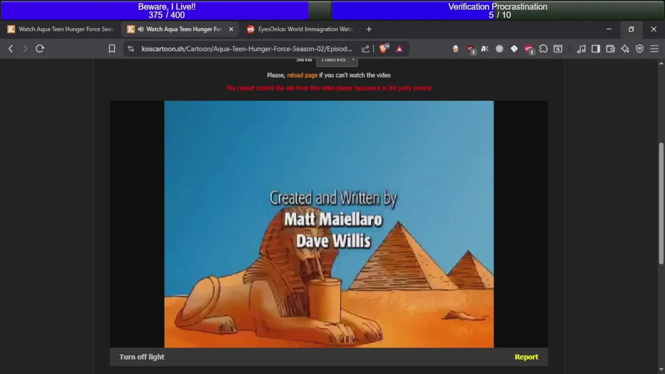665x374 pixels.
Task: Click the Beware, I Live!! 375 / 400 progress bar
Action: coord(167,10)
